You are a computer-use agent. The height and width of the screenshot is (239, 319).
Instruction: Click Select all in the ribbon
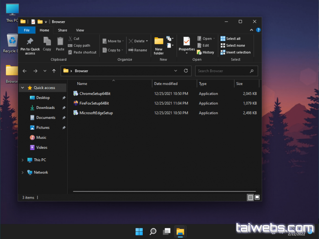pyautogui.click(x=230, y=39)
